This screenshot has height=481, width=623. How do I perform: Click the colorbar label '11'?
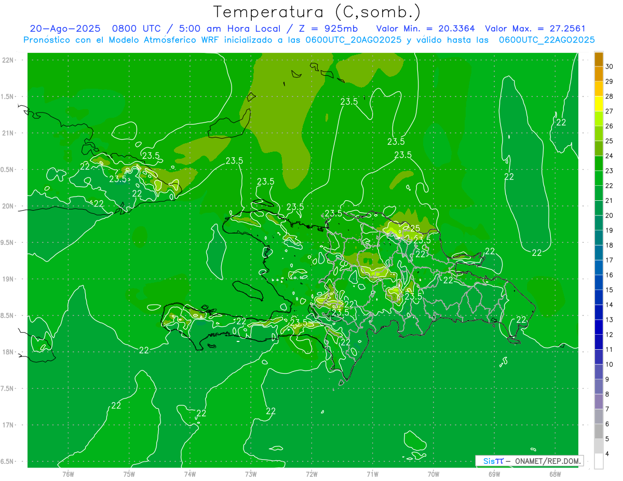point(610,349)
